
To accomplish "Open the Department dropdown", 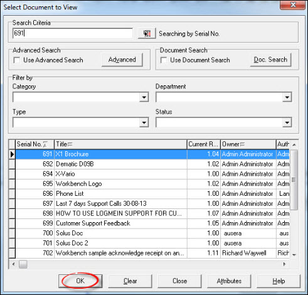I will [x=287, y=97].
